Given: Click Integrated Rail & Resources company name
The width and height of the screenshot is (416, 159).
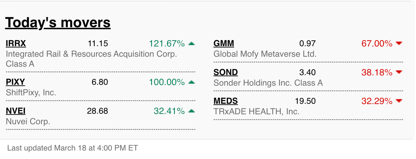Looking at the screenshot, I should (91, 59).
